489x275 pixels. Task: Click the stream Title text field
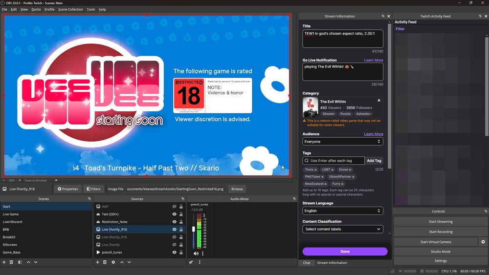point(343,39)
